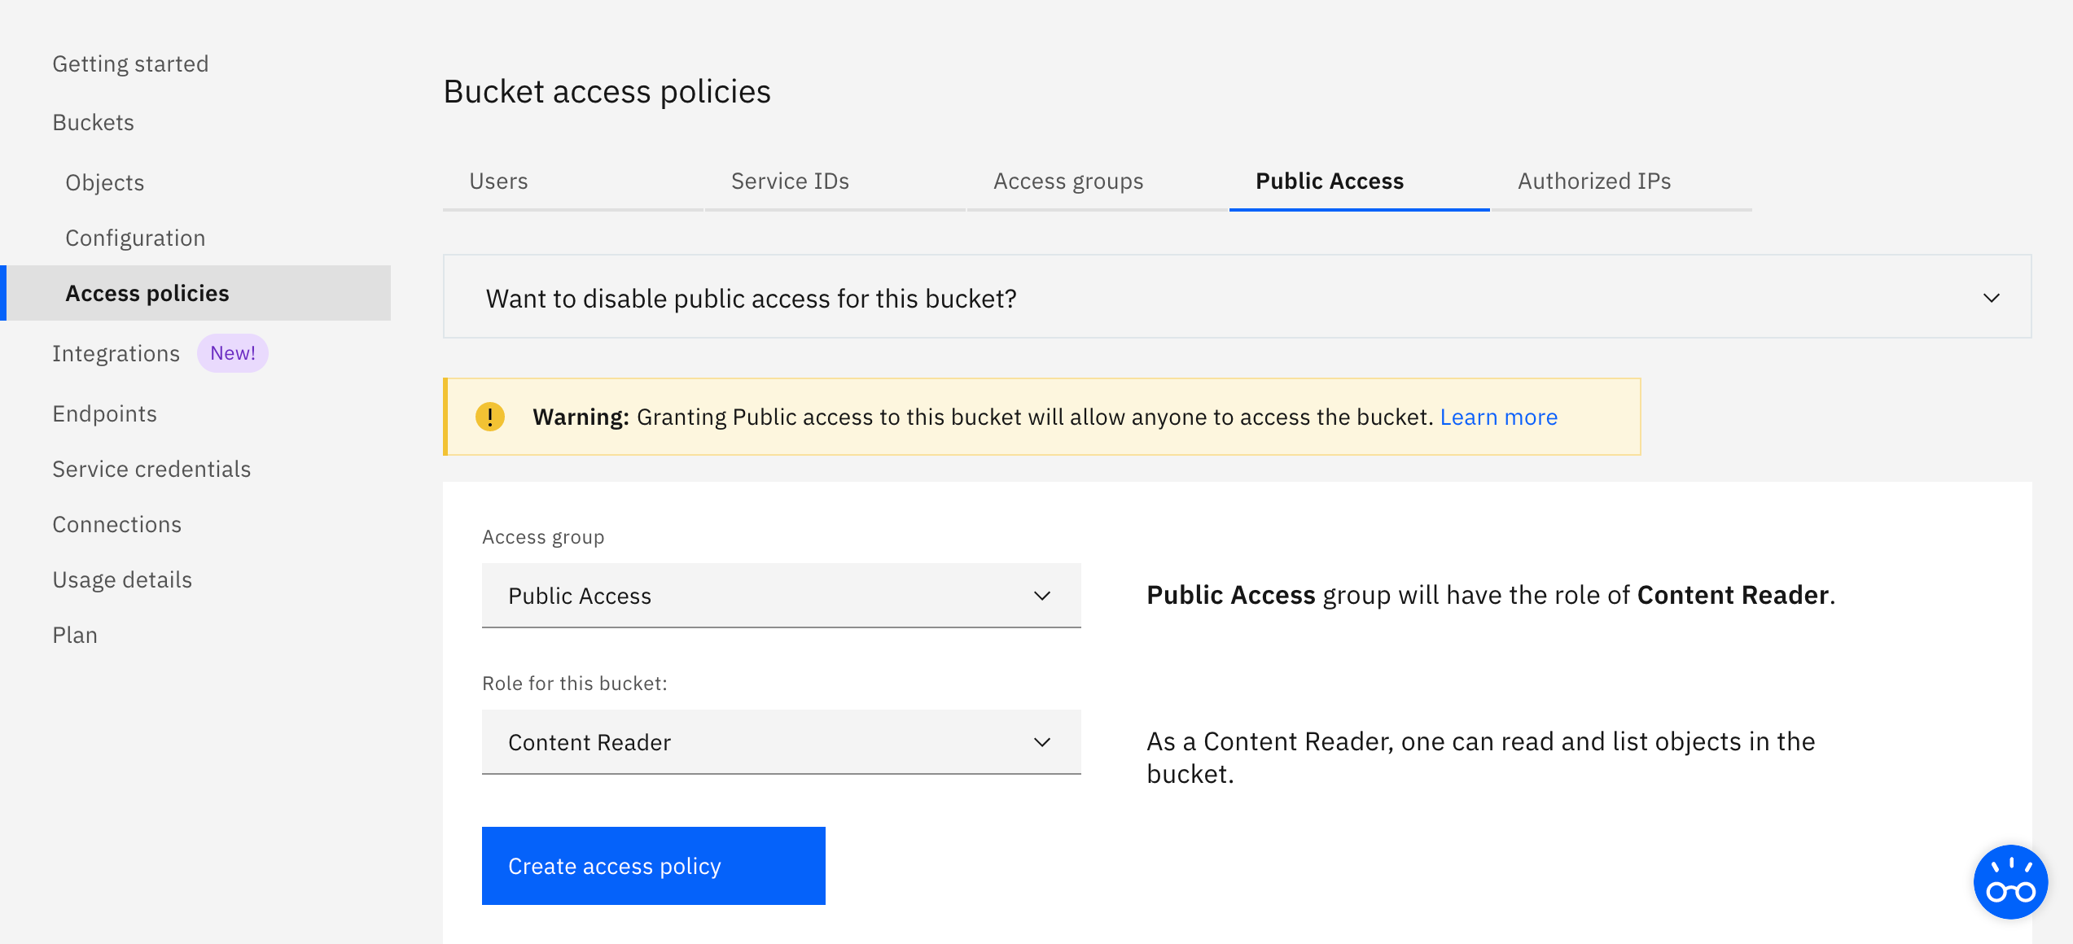The height and width of the screenshot is (944, 2073).
Task: Click Create access policy button
Action: pyautogui.click(x=653, y=866)
